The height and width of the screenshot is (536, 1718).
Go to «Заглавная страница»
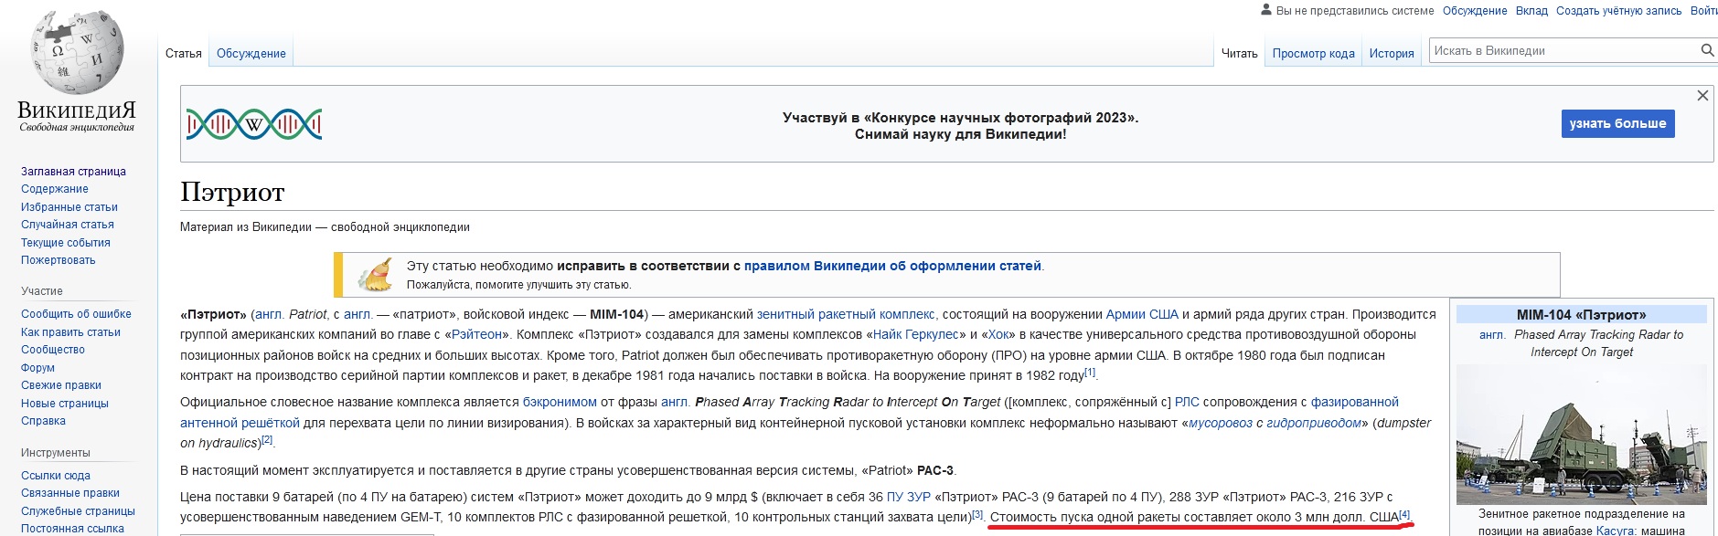coord(73,172)
